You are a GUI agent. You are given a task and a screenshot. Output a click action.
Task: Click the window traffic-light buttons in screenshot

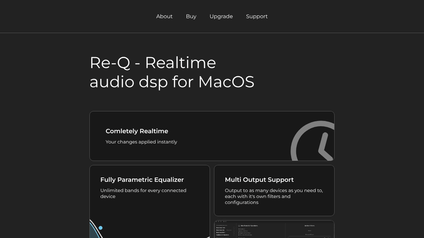(x=219, y=221)
